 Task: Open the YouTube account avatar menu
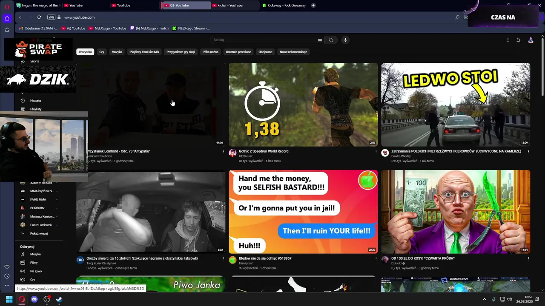tap(531, 40)
